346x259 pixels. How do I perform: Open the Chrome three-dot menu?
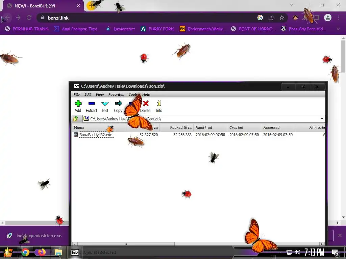pyautogui.click(x=339, y=18)
